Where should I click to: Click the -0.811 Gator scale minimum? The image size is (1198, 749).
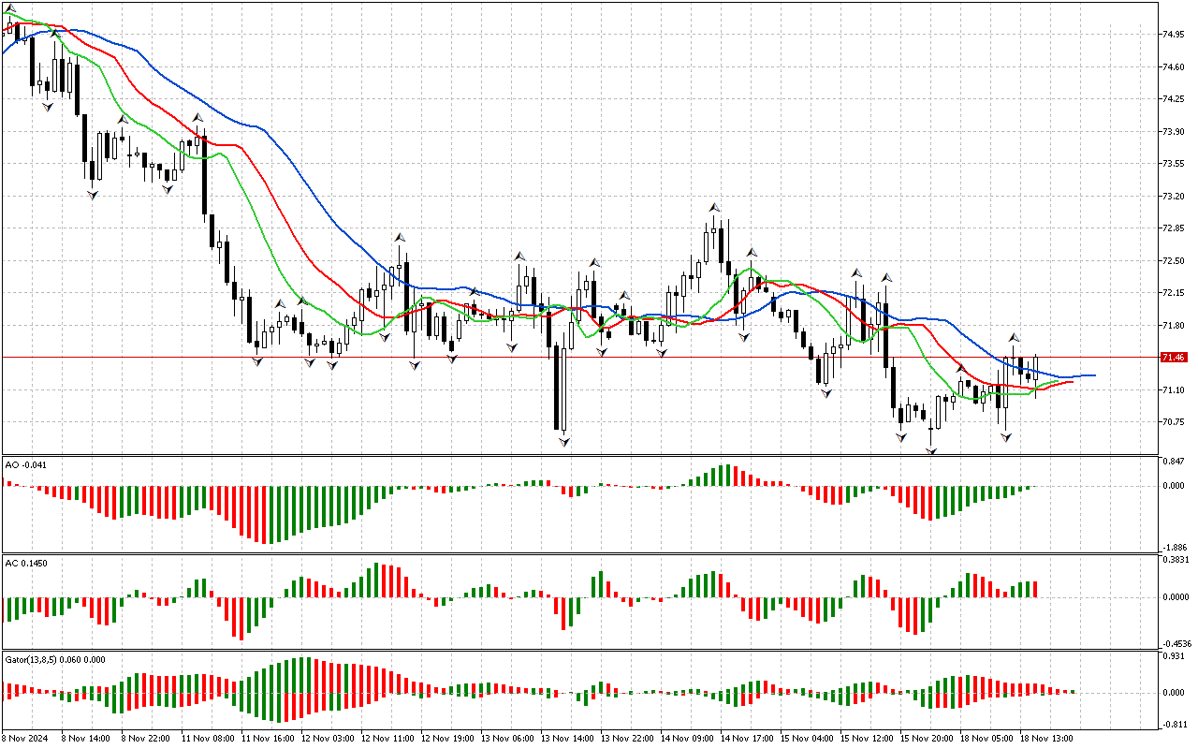point(1174,725)
